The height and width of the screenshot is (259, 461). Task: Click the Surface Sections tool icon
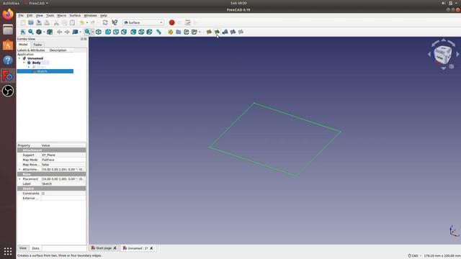(x=225, y=32)
